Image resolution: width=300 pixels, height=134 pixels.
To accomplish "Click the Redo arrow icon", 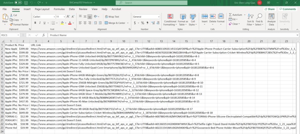I will [39, 3].
